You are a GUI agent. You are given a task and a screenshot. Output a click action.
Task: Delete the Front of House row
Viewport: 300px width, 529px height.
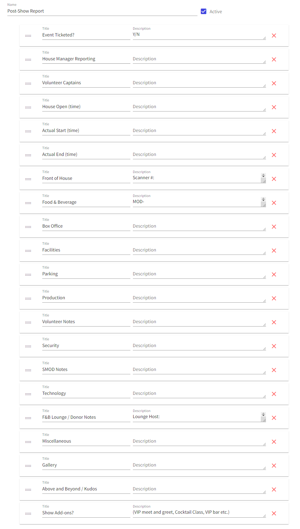click(274, 179)
